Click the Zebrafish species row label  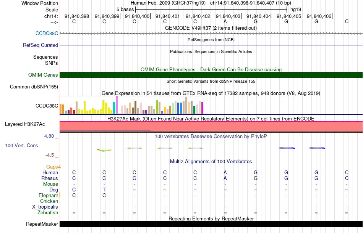[48, 212]
